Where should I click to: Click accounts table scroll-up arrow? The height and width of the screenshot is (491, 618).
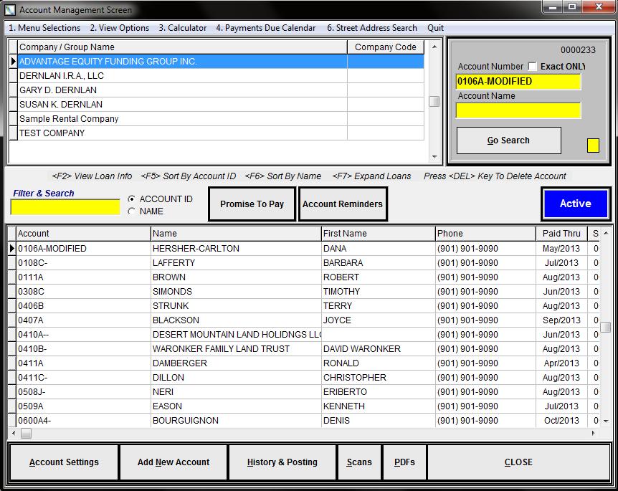(x=606, y=233)
